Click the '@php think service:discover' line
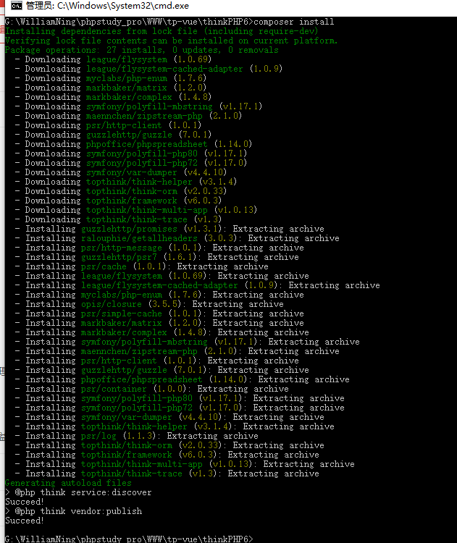 pyautogui.click(x=78, y=492)
